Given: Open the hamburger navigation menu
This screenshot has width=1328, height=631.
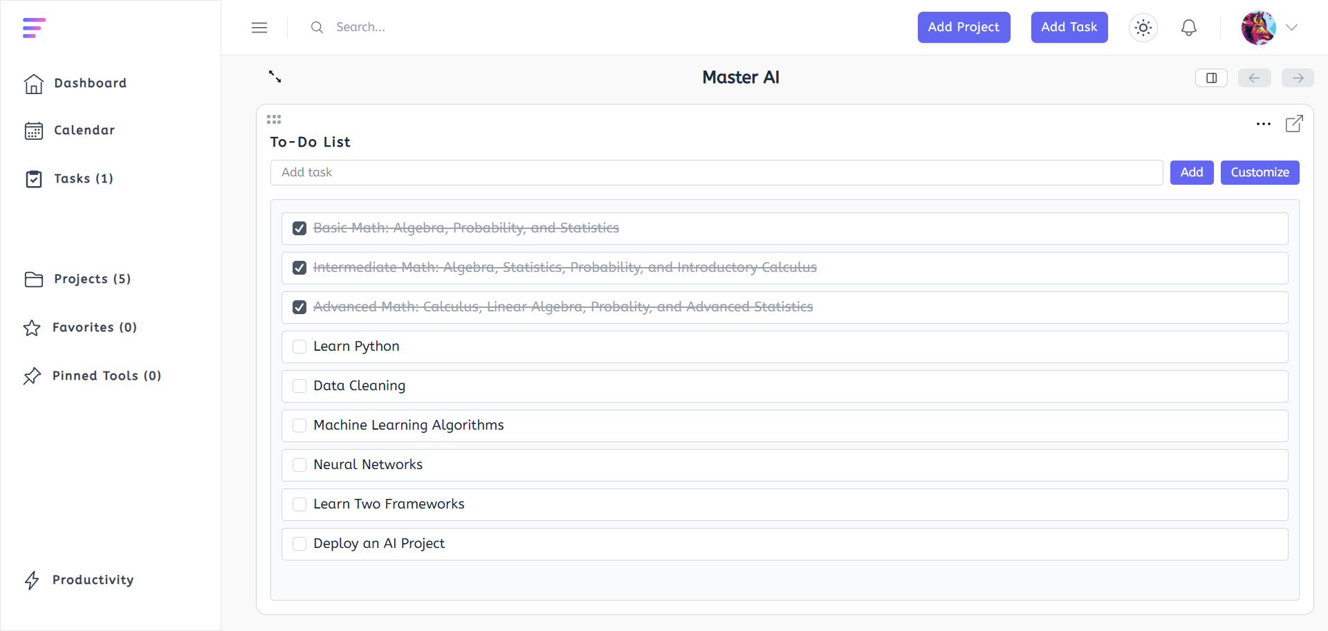Looking at the screenshot, I should coord(259,28).
